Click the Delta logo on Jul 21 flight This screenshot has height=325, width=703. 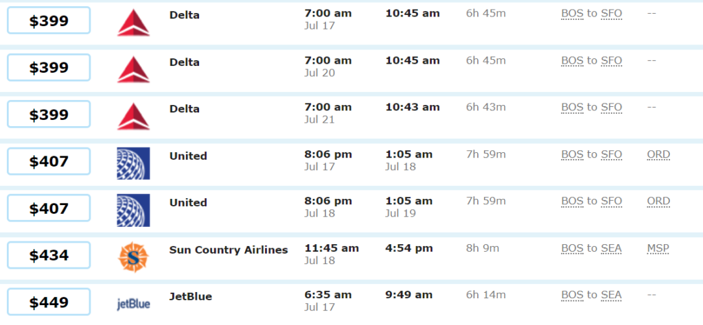(x=134, y=117)
